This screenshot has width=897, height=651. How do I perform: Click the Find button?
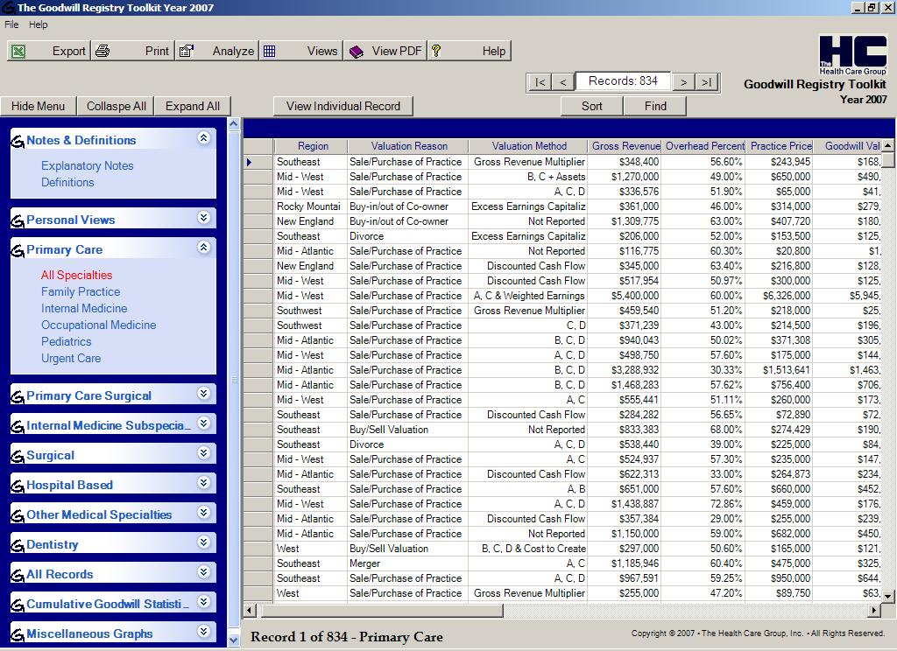coord(655,106)
